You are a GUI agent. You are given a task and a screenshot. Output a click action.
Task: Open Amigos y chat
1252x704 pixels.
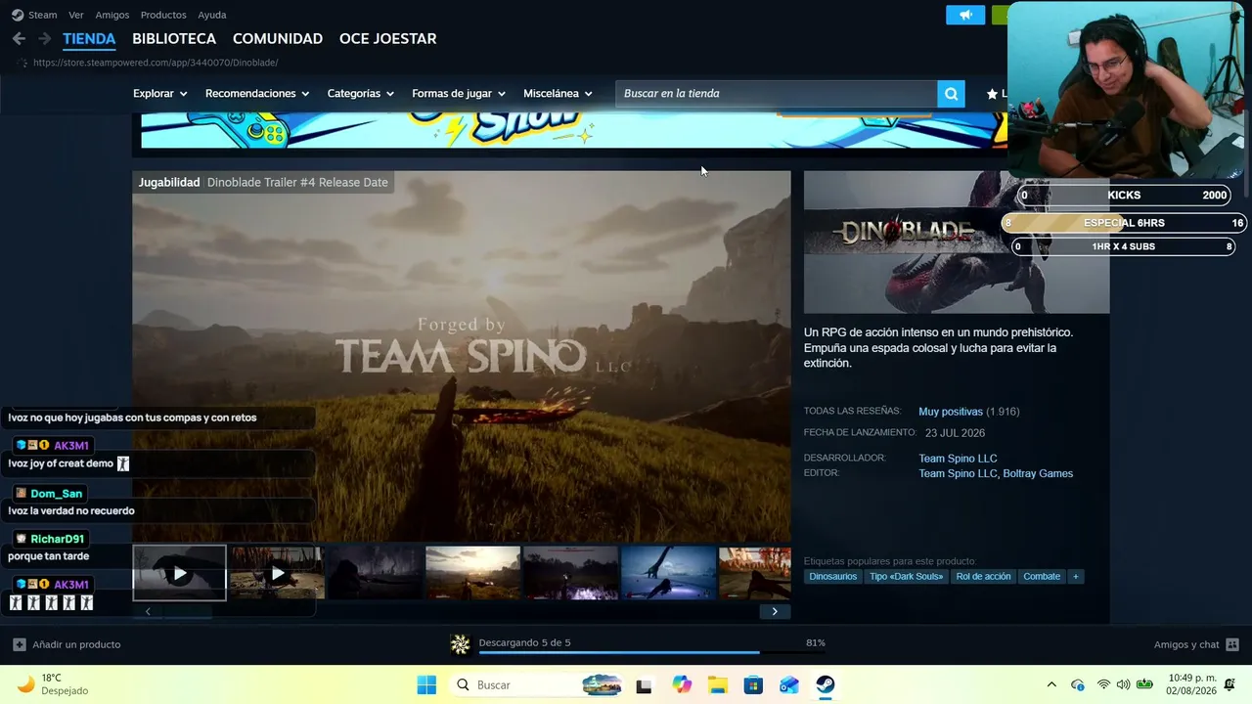coord(1186,645)
